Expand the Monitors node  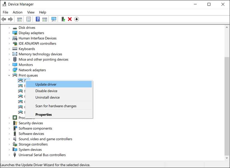pyautogui.click(x=9, y=65)
